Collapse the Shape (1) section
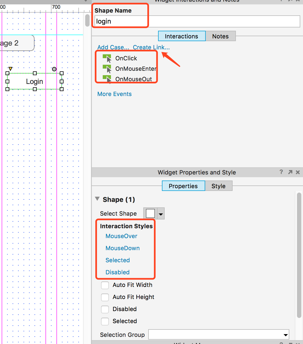The height and width of the screenshot is (344, 303). [97, 199]
